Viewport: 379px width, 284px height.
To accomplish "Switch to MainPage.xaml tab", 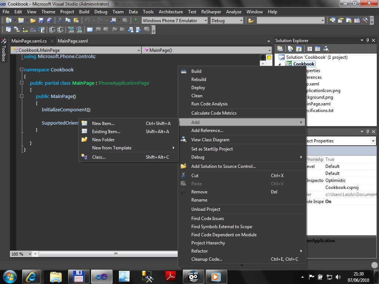I will (x=73, y=41).
